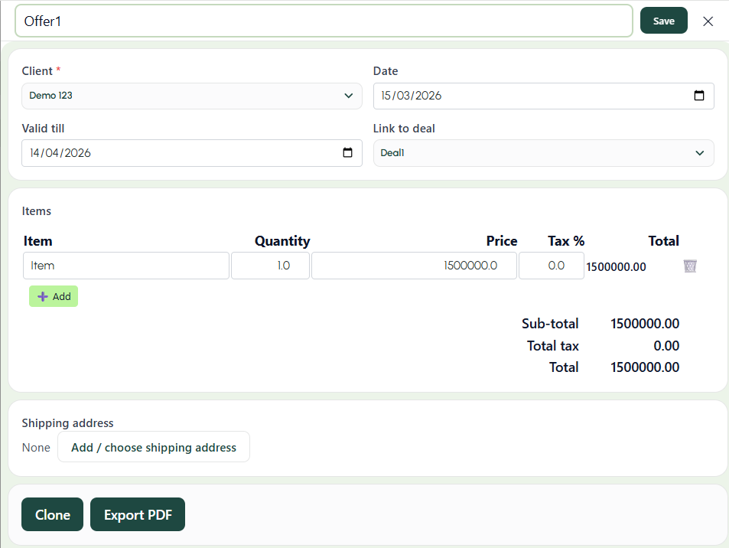Screen dimensions: 729x548
Task: Close the offer editor with the X icon
Action: [x=708, y=21]
